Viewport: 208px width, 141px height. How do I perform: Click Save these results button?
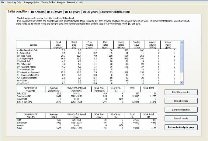[181, 109]
